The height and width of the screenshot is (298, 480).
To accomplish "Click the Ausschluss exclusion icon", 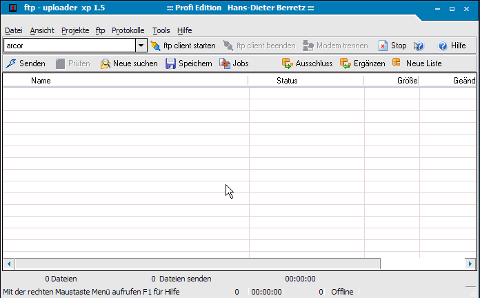I will click(x=288, y=63).
